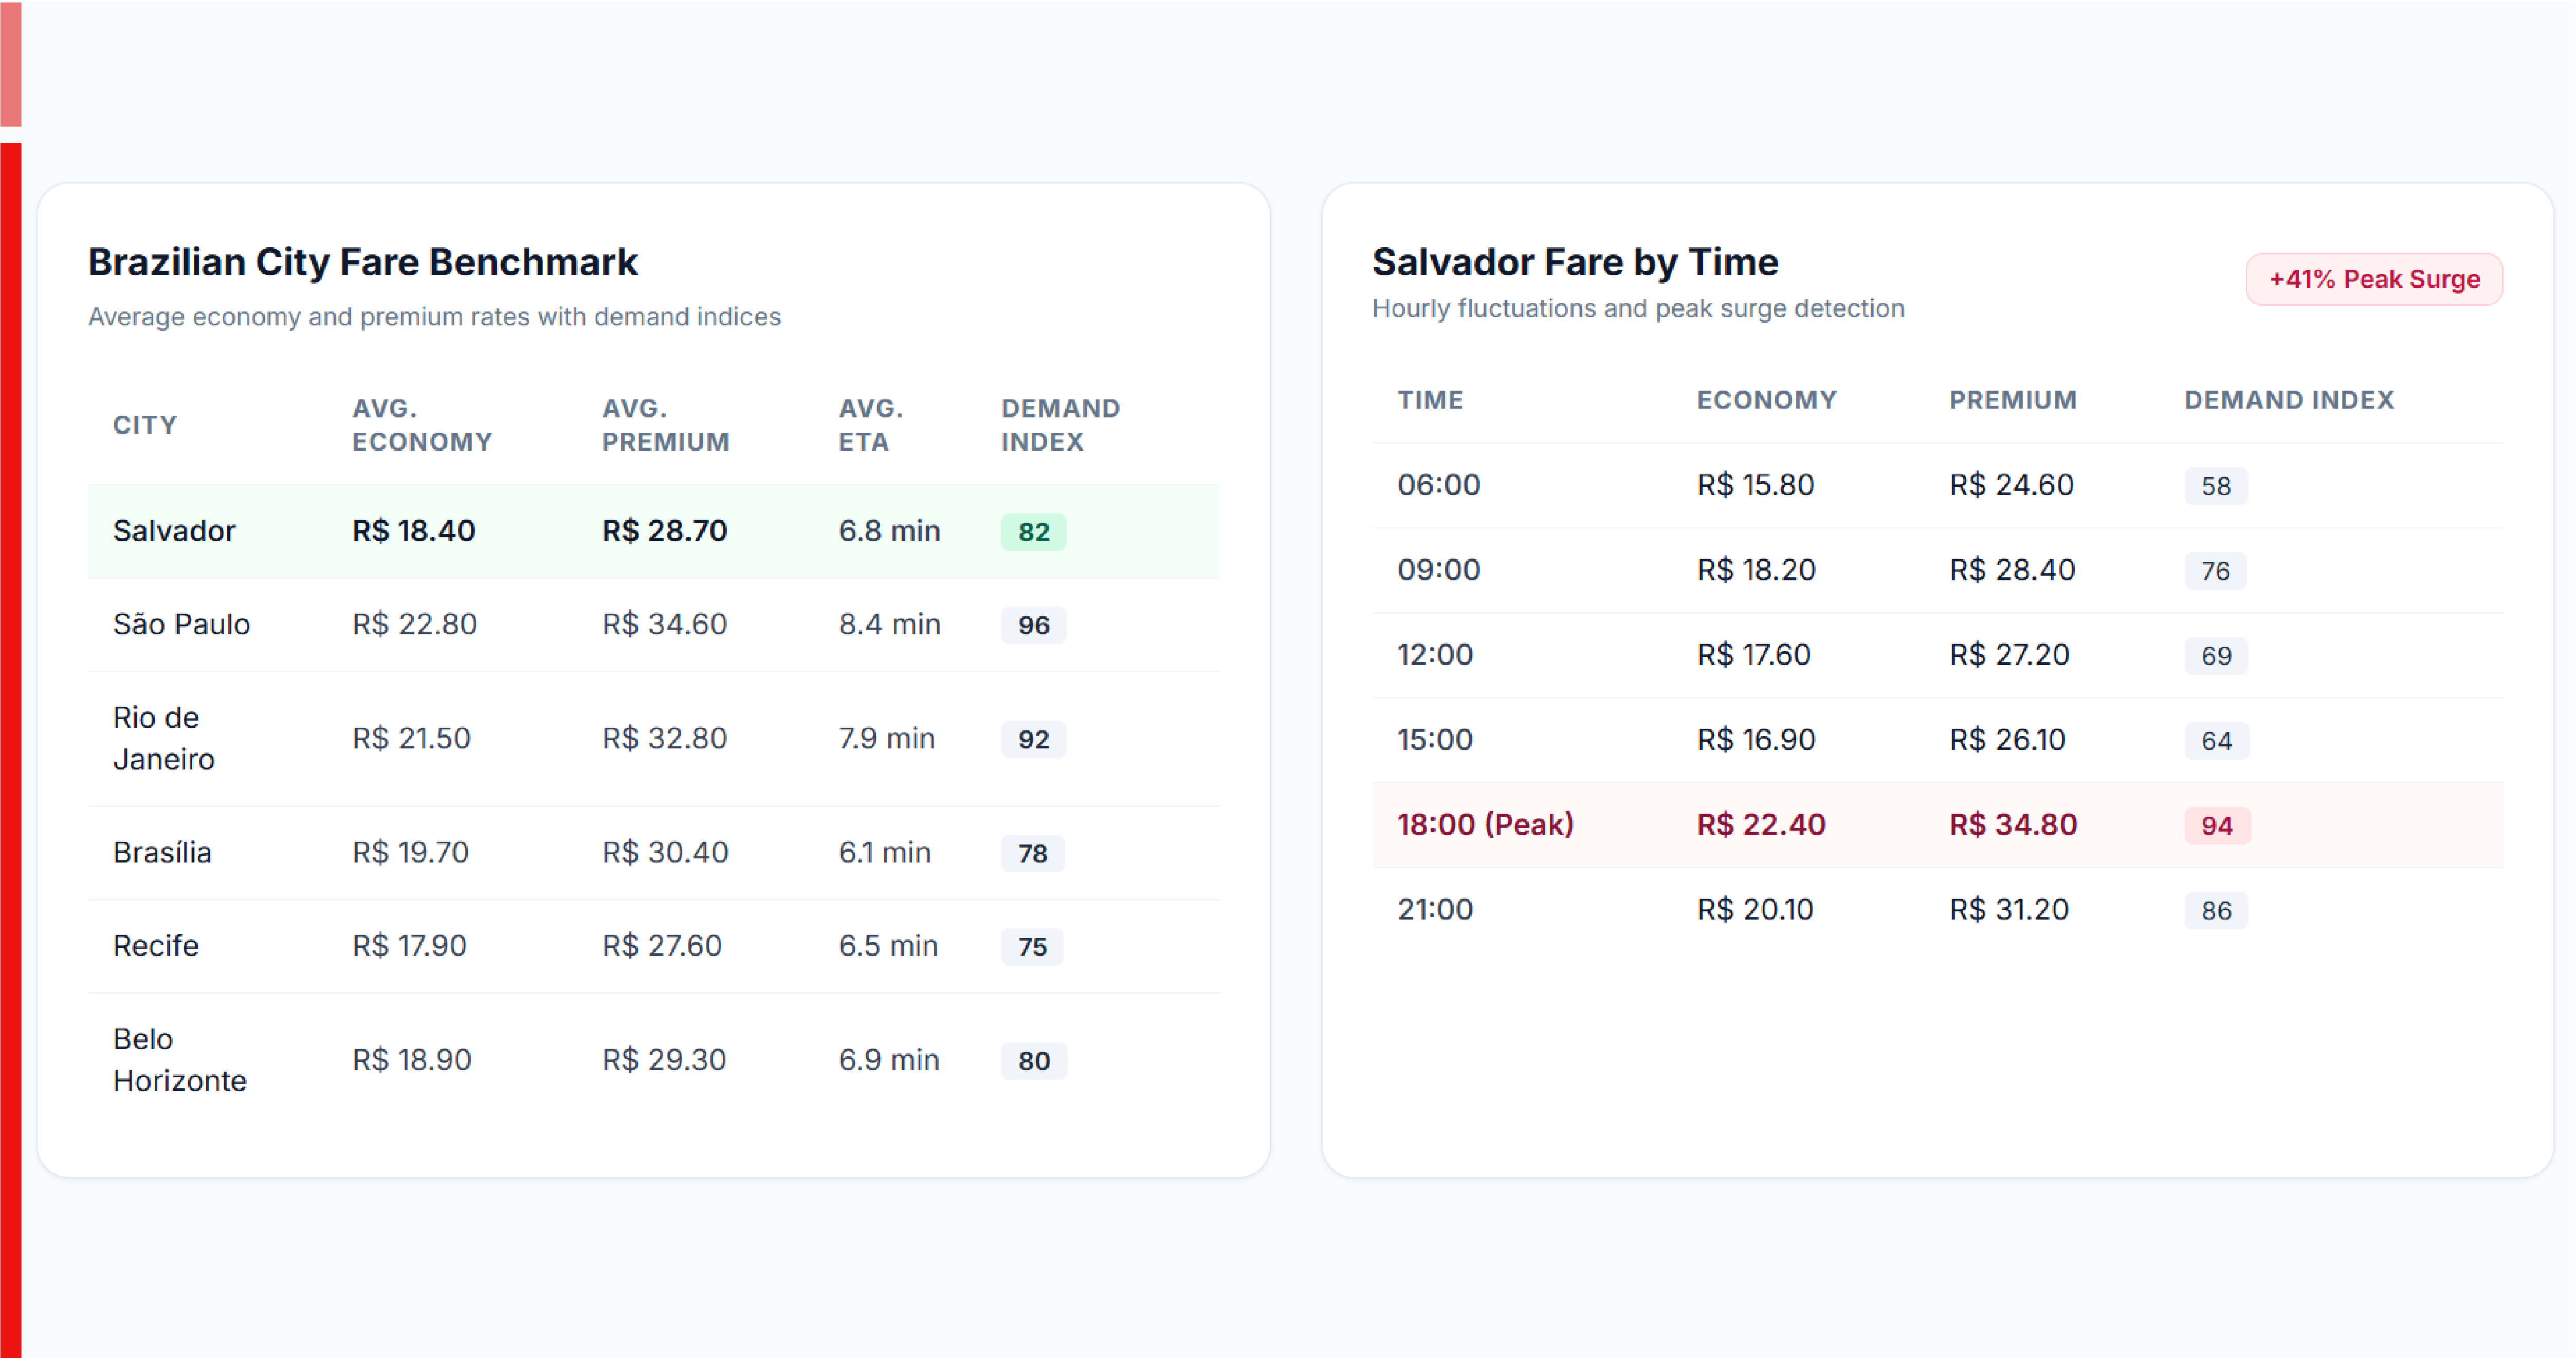Click the AVG. ETA column header
The height and width of the screenshot is (1358, 2576).
870,425
